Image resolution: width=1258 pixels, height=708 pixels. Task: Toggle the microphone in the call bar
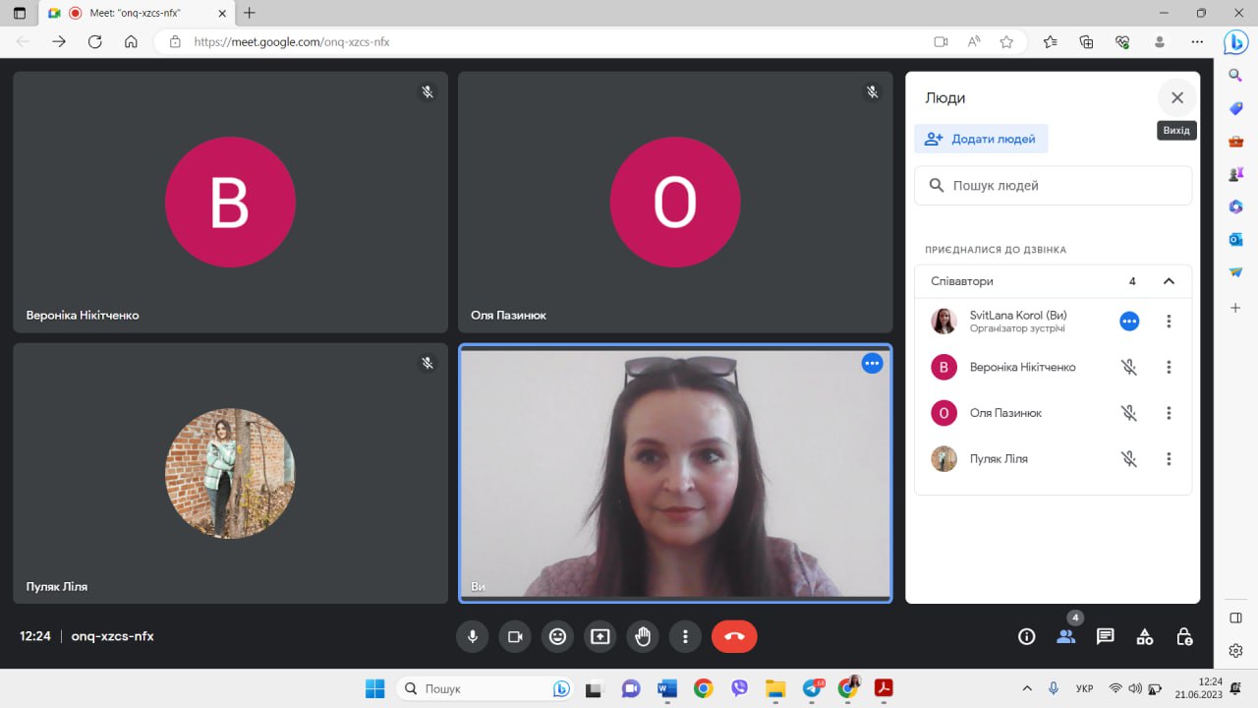[472, 636]
